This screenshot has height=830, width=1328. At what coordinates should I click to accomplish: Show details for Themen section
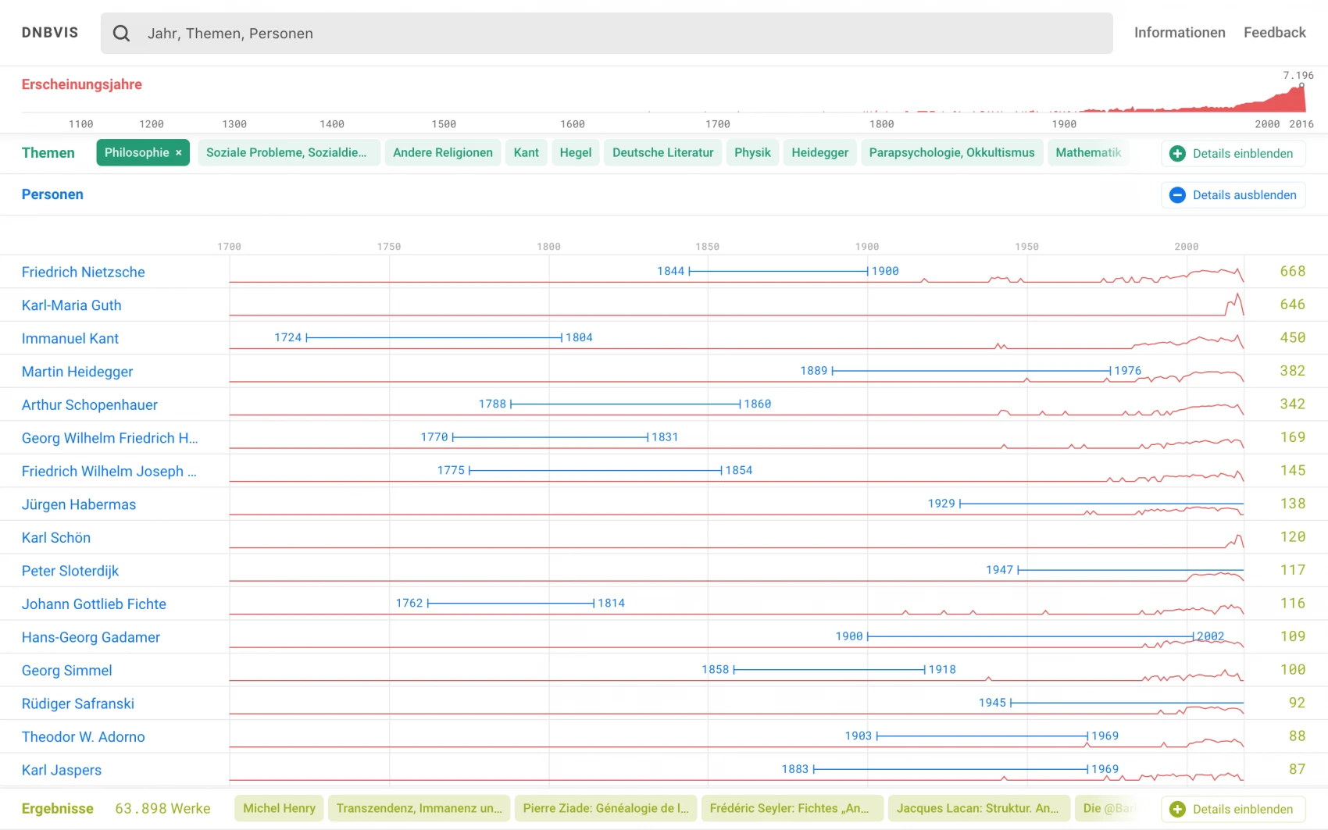(x=1242, y=154)
